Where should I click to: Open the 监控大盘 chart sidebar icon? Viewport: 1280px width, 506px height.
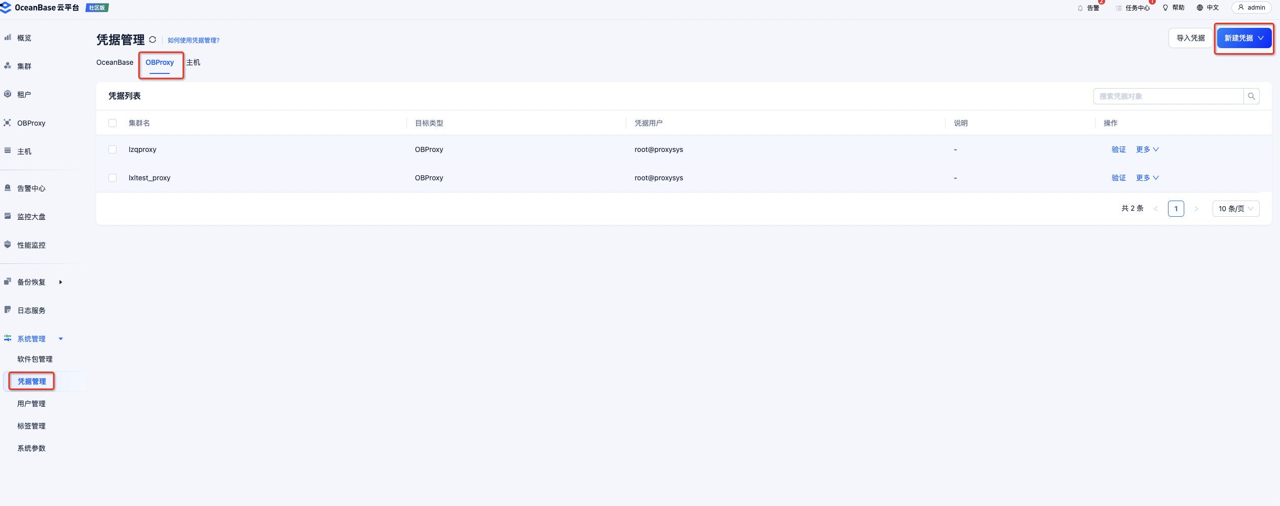(8, 216)
